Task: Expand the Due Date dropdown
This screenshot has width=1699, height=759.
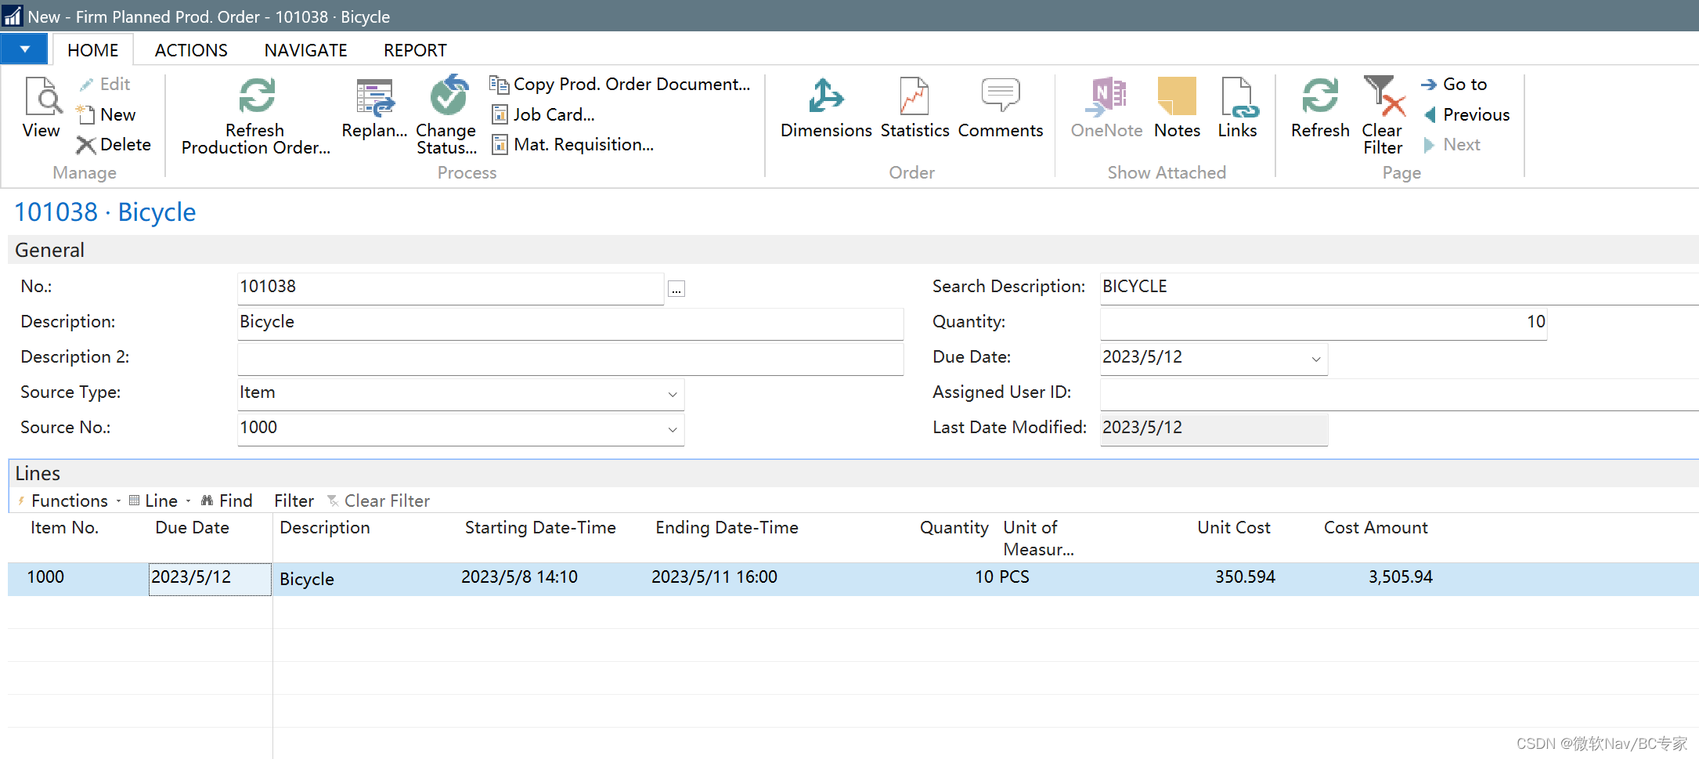Action: coord(1316,359)
